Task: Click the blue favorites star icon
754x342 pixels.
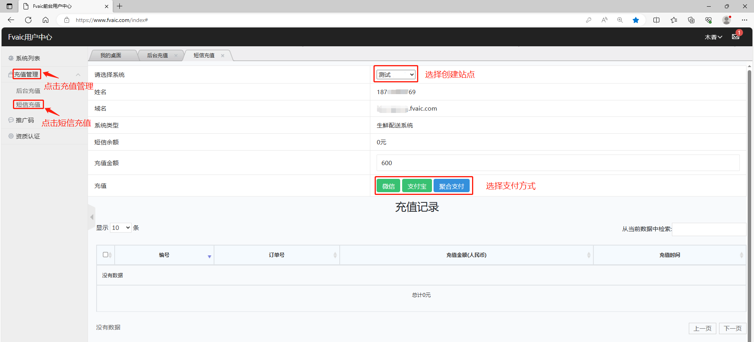Action: pyautogui.click(x=635, y=20)
